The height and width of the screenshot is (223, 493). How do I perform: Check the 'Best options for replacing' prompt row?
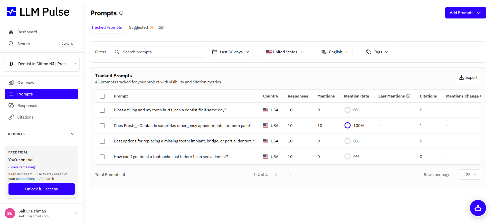(x=102, y=141)
